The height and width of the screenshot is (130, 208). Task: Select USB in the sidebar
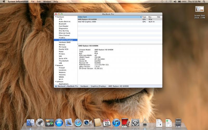coord(60,63)
